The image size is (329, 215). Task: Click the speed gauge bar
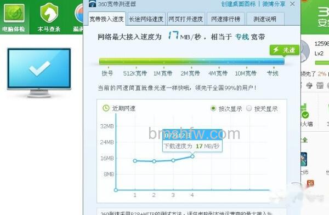(191, 61)
